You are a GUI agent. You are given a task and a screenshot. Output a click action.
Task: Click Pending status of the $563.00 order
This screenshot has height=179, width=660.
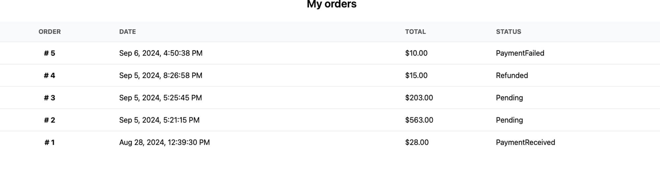[509, 120]
